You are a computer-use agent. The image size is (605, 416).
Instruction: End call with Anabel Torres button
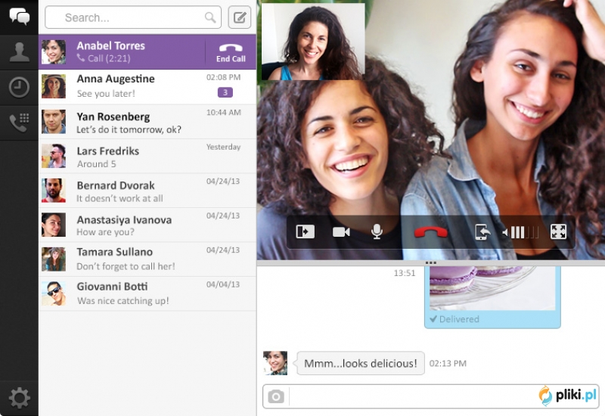pos(231,52)
